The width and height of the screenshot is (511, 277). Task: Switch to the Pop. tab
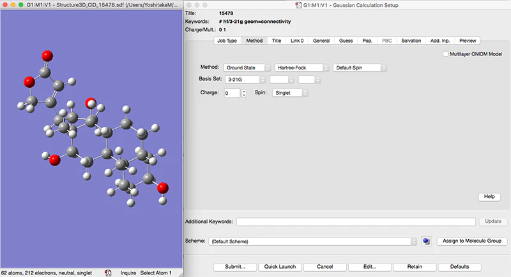click(367, 41)
